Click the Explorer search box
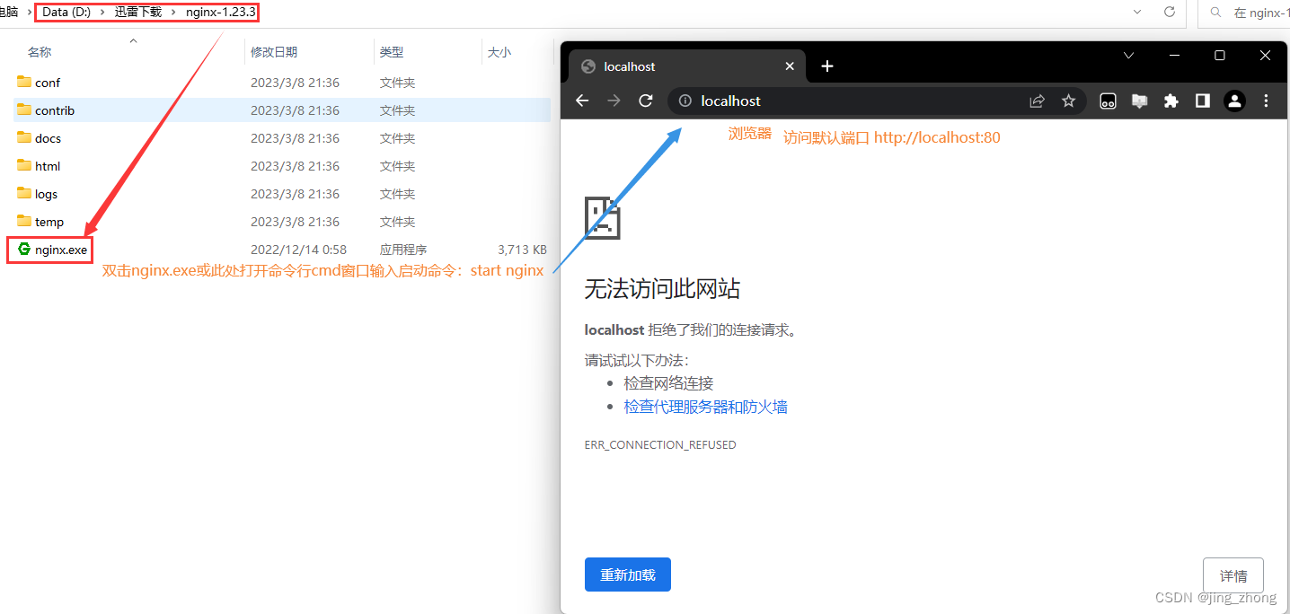 (x=1244, y=13)
